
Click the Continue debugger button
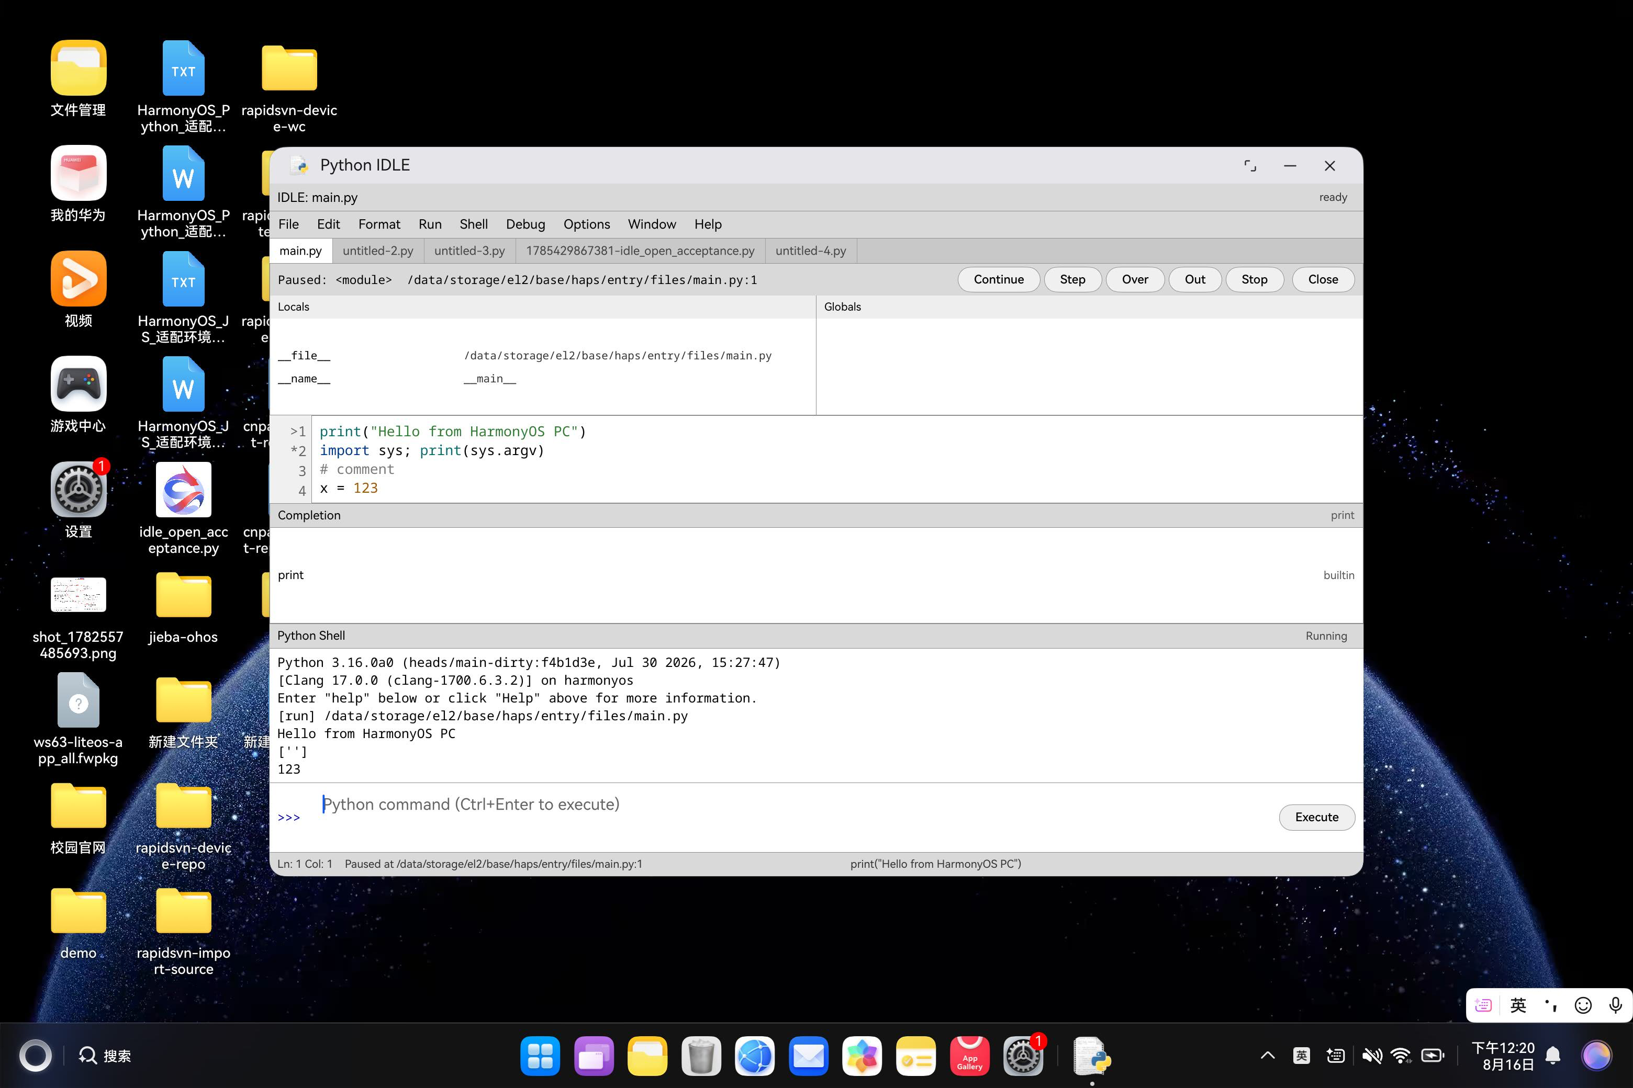[999, 280]
